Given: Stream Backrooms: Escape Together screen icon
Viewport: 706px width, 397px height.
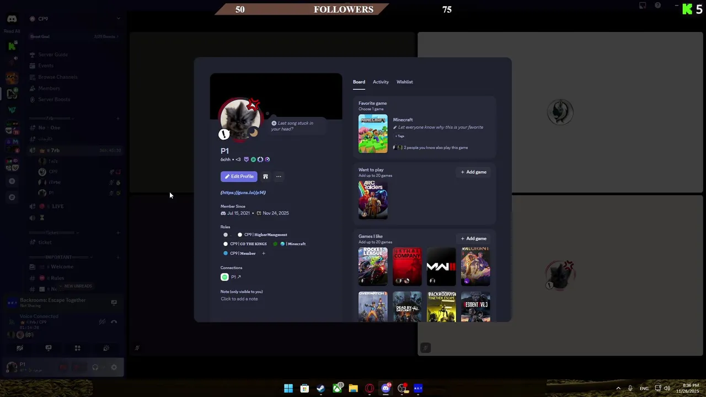Looking at the screenshot, I should 114,303.
